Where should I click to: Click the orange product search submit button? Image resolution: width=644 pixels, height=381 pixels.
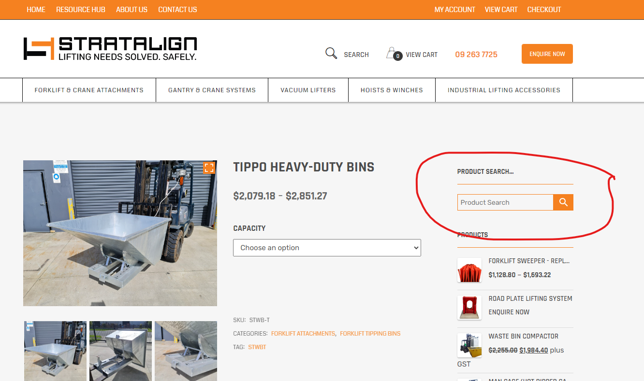click(x=563, y=202)
